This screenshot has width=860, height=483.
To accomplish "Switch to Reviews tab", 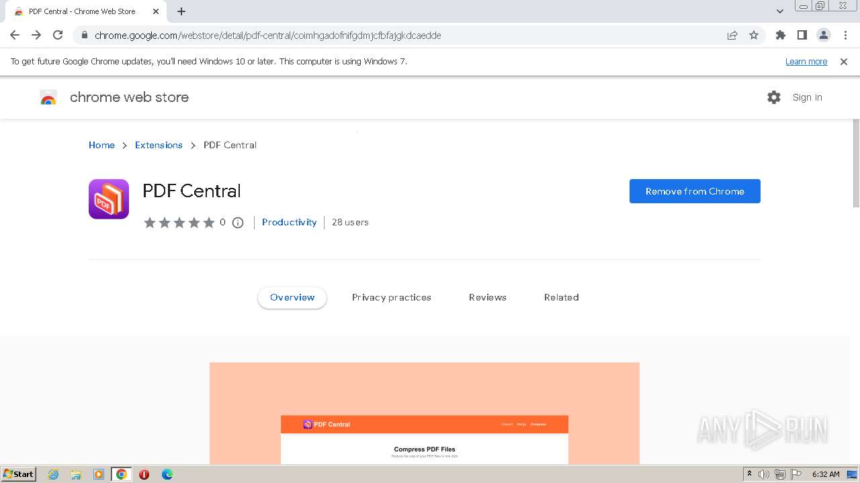I will (488, 297).
